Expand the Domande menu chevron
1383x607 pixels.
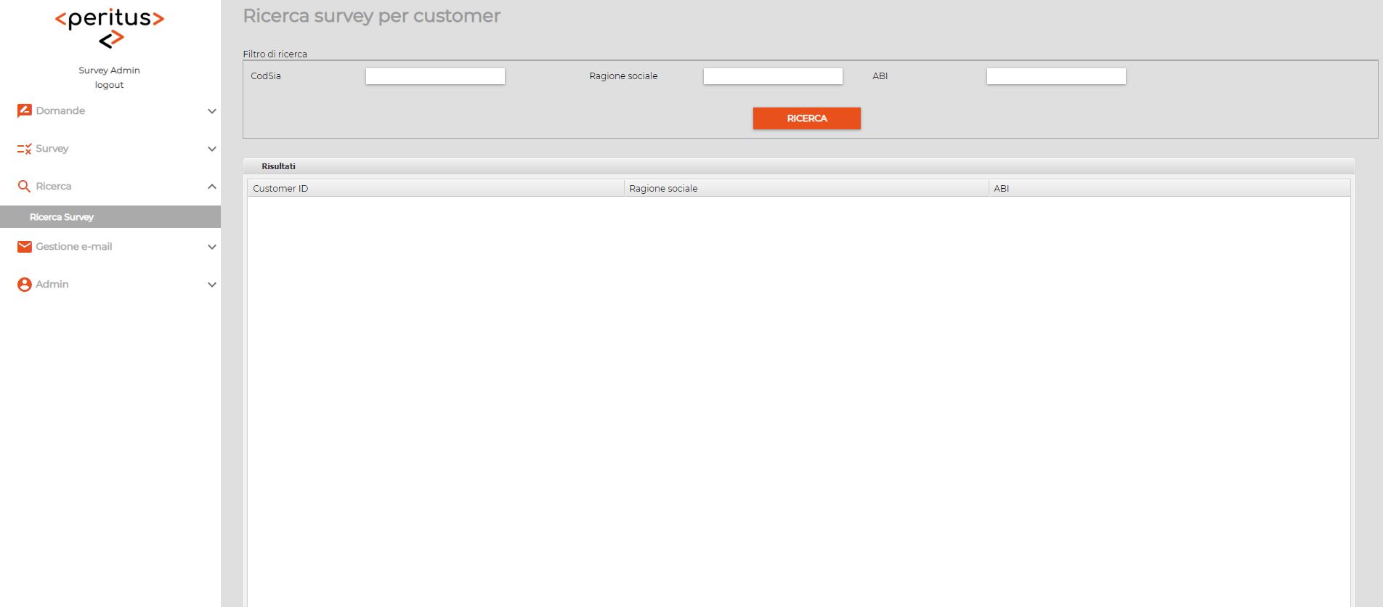pos(212,111)
